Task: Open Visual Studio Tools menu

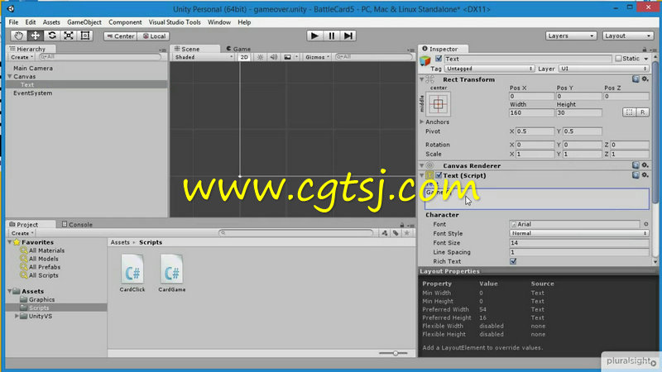Action: pyautogui.click(x=175, y=22)
